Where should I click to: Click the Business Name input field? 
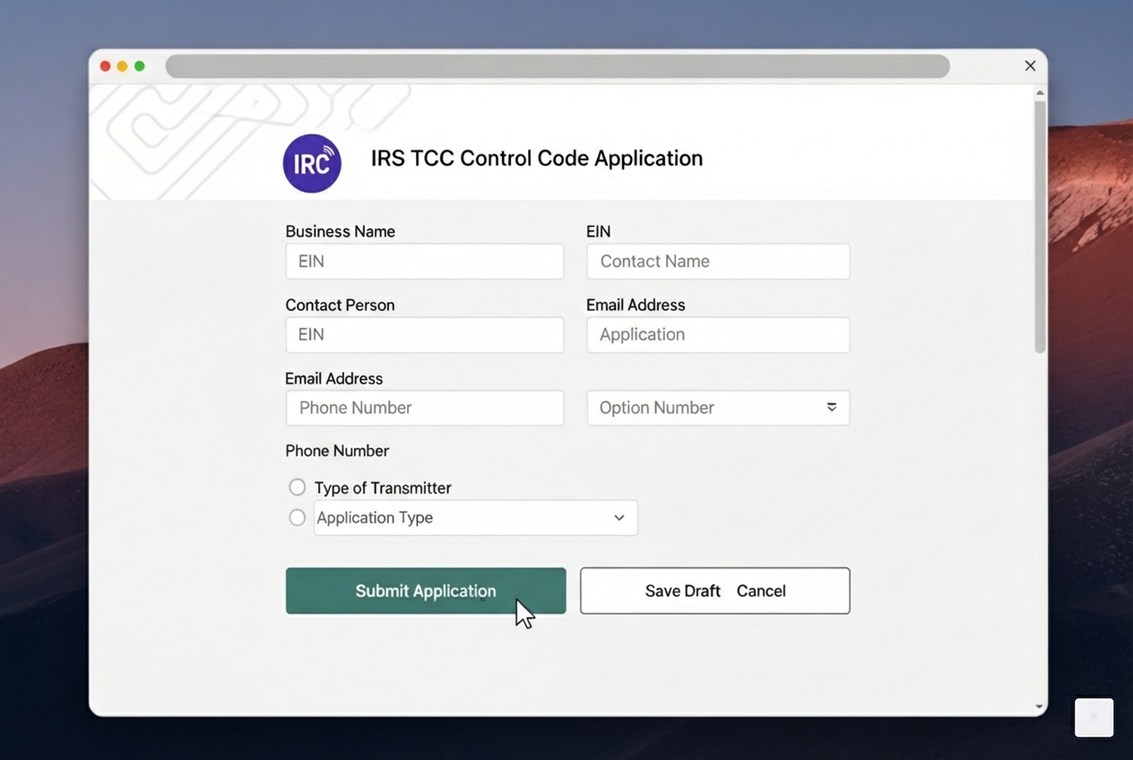(x=424, y=261)
